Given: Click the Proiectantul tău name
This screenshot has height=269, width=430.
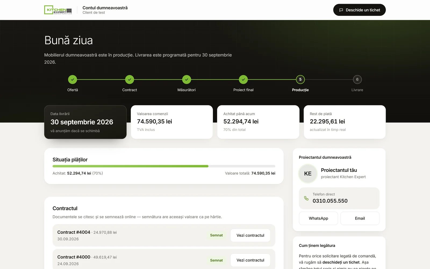Looking at the screenshot, I should coord(339,170).
